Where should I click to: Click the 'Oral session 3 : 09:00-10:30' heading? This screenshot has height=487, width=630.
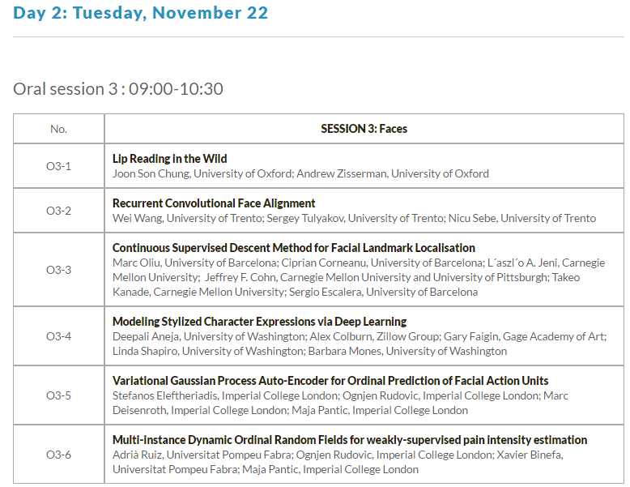pos(118,88)
